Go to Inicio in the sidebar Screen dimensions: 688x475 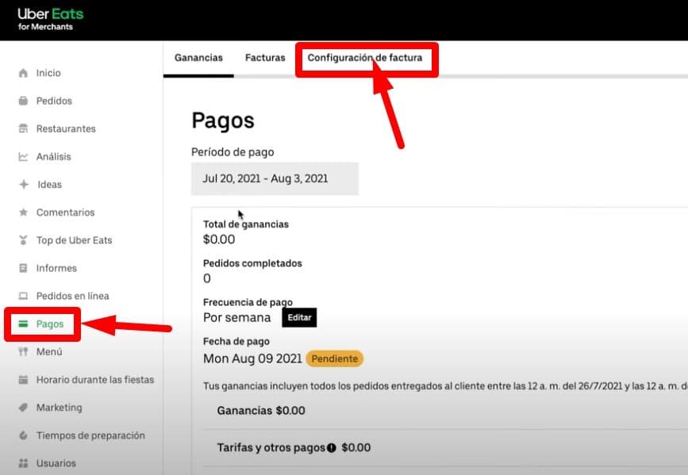[x=48, y=73]
